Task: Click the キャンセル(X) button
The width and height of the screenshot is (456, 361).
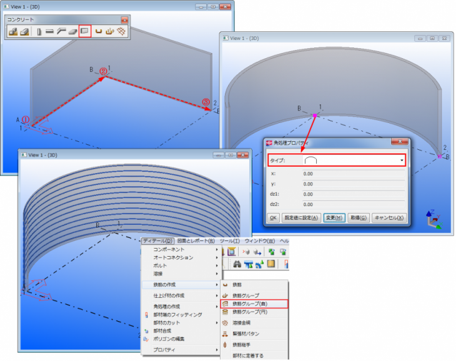Action: tap(389, 218)
